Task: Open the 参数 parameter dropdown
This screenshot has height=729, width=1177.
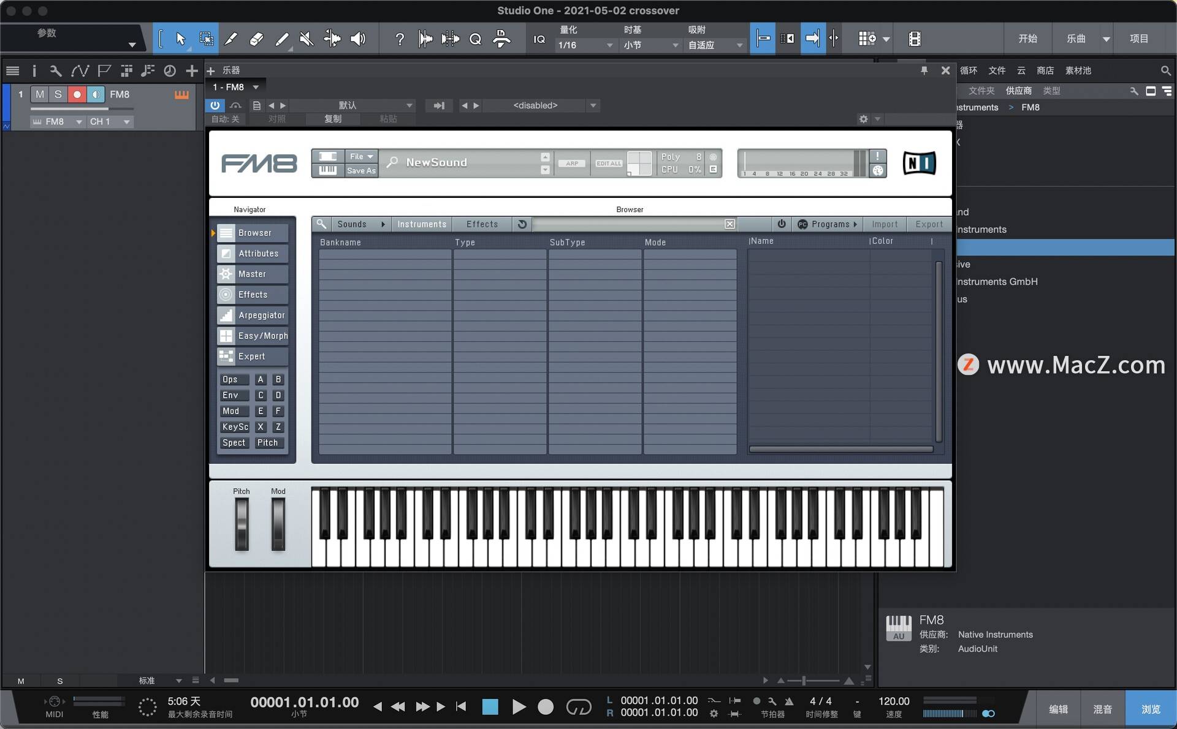Action: (x=132, y=45)
